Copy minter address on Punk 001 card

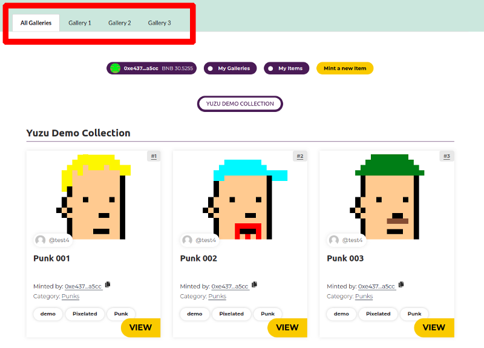pyautogui.click(x=108, y=284)
